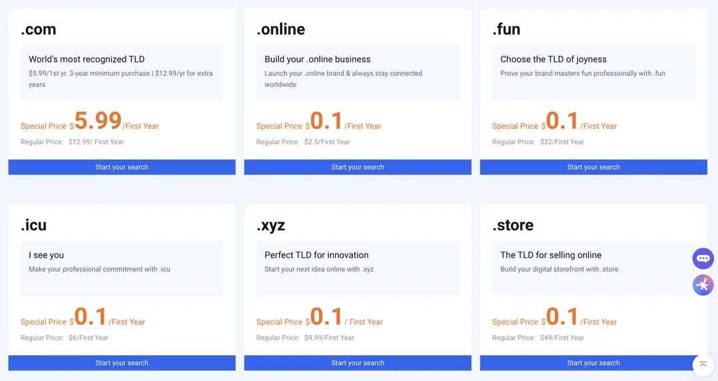
Task: Start your search for .xyz domain
Action: (x=358, y=362)
